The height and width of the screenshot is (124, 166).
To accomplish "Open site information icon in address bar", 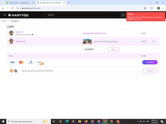I will 18,8.
